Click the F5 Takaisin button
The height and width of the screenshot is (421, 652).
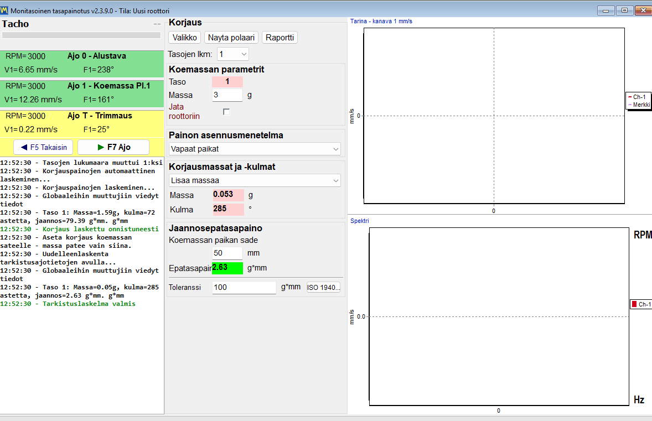point(43,147)
